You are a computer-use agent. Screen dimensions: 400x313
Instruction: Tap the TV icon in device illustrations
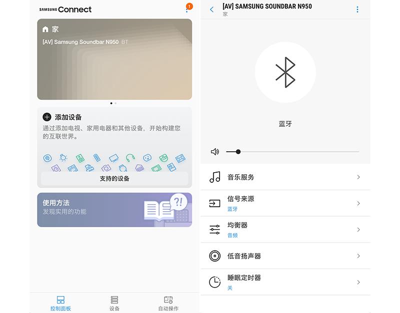(x=113, y=158)
